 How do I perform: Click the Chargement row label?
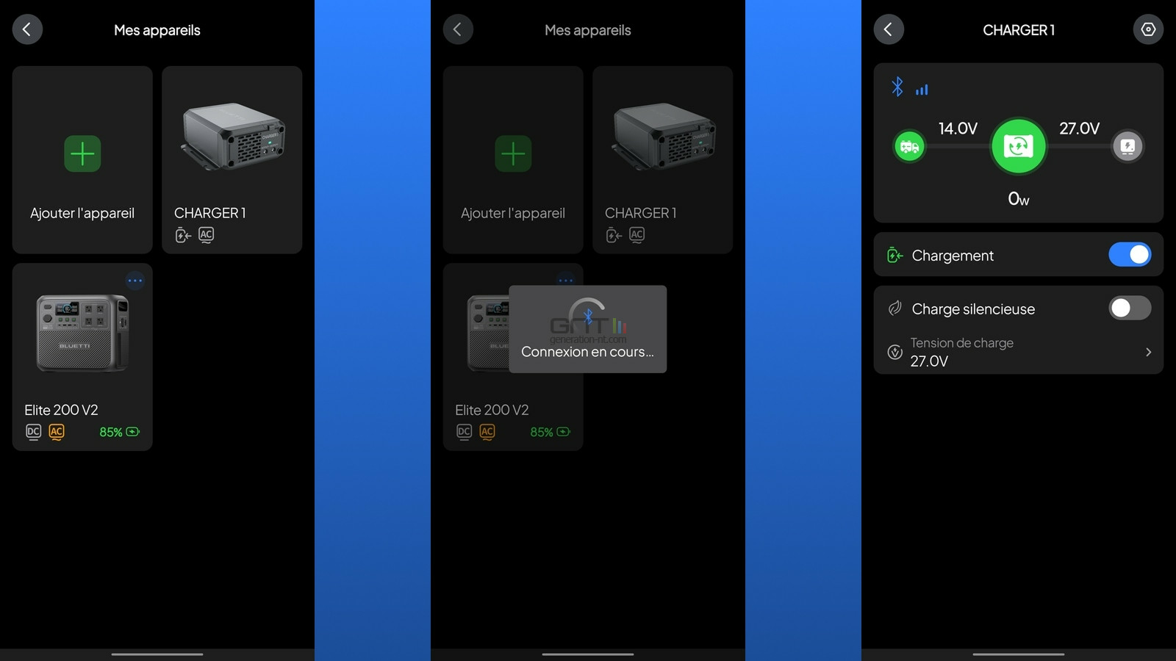pos(953,256)
